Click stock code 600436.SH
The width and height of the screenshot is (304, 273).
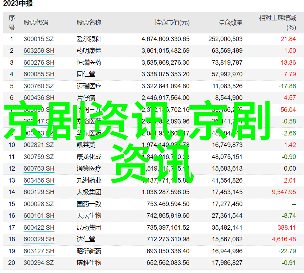(39, 98)
